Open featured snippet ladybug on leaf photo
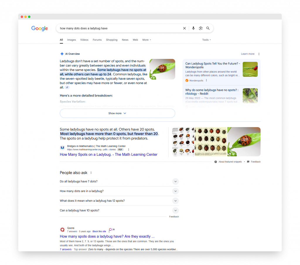300x265 pixels. tap(244, 142)
